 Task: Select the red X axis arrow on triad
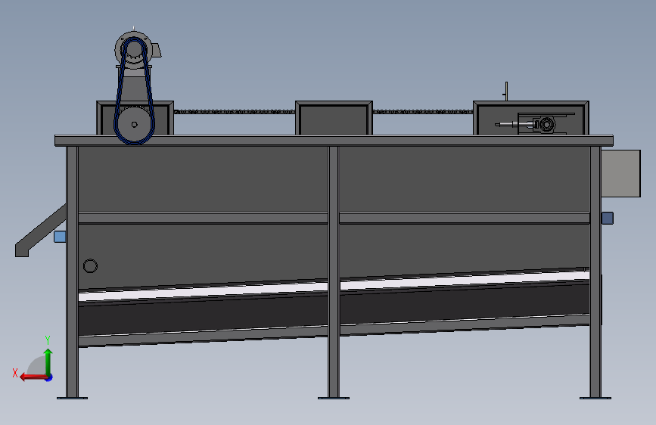[33, 377]
